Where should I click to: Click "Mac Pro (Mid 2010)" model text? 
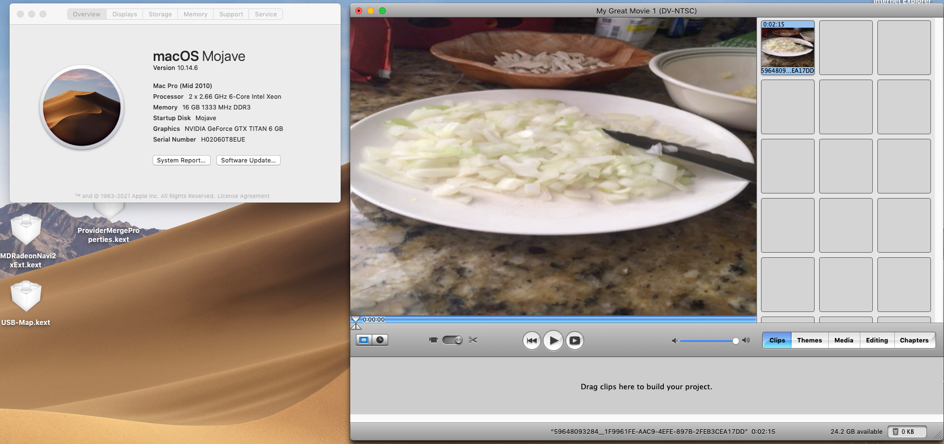point(182,86)
